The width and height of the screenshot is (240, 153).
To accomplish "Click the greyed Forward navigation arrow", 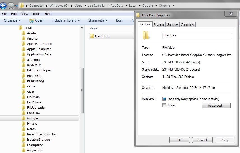I will pyautogui.click(x=11, y=6).
